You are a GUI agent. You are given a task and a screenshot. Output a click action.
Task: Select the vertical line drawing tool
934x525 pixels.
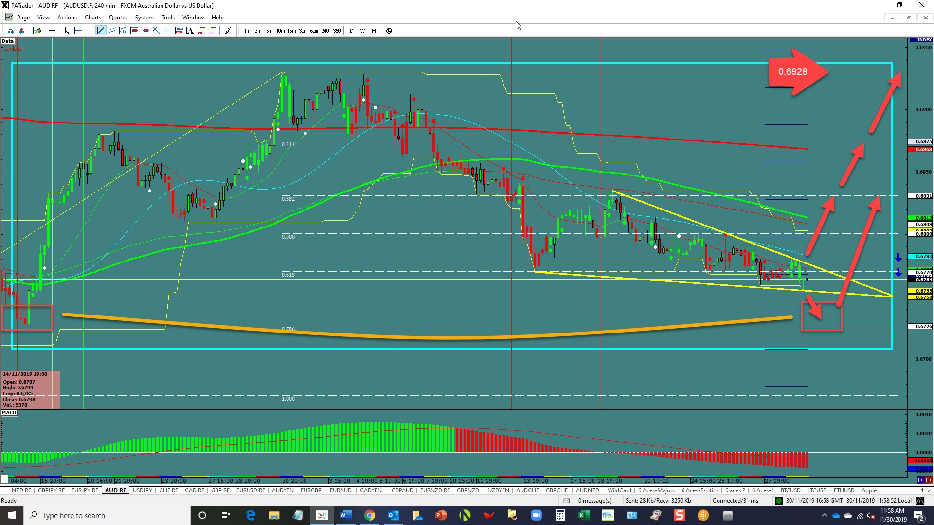(x=89, y=31)
